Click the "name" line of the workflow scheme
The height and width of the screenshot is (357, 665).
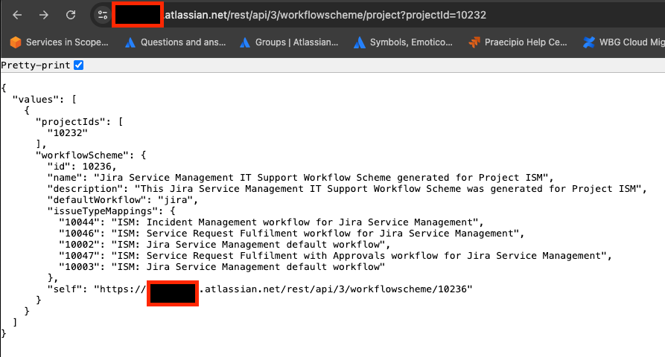tap(300, 178)
